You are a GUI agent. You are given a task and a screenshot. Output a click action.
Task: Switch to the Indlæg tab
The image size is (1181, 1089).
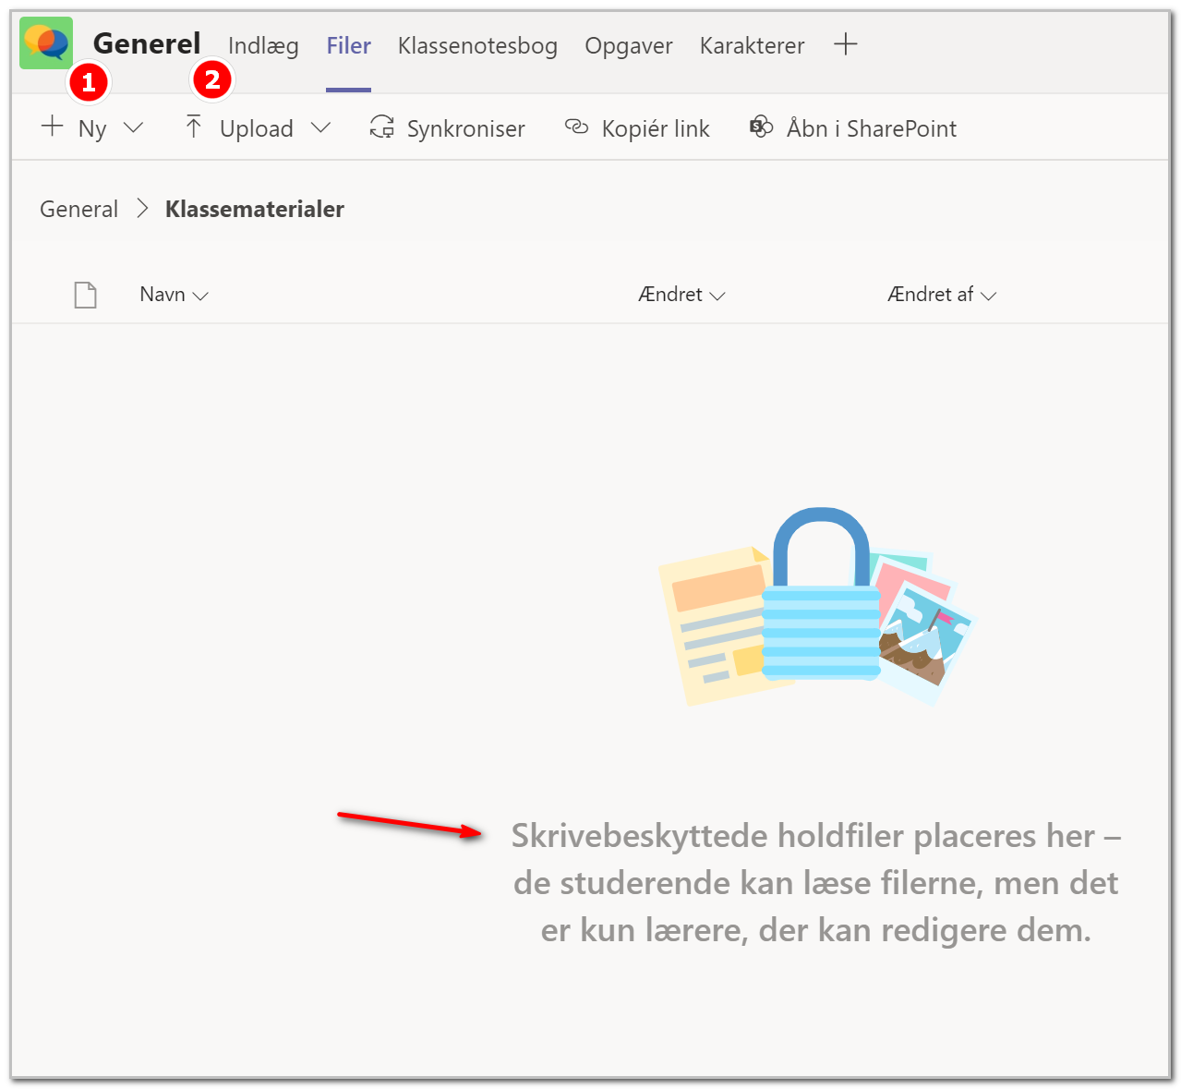(x=263, y=45)
